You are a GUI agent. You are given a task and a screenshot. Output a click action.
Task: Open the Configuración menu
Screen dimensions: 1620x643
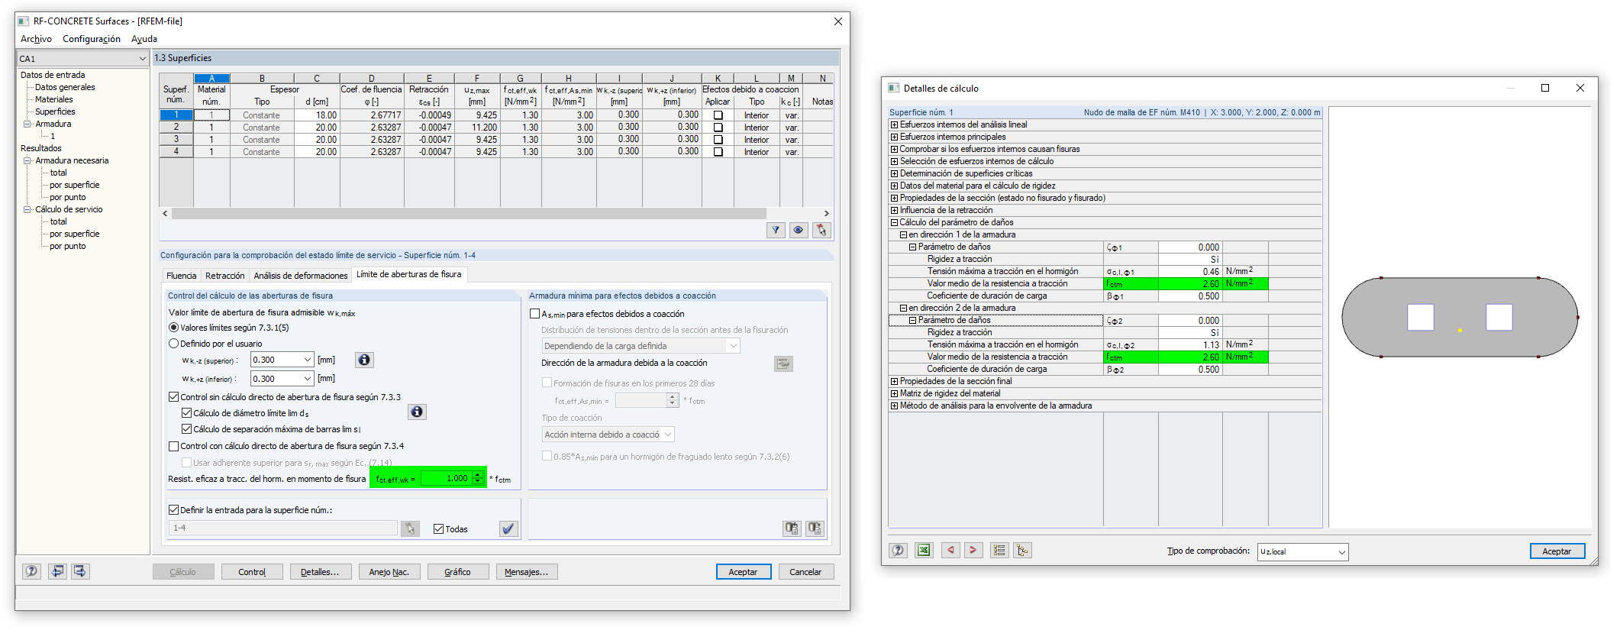click(x=92, y=39)
